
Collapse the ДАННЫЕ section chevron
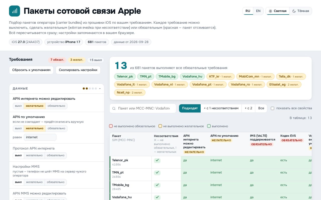click(x=100, y=88)
